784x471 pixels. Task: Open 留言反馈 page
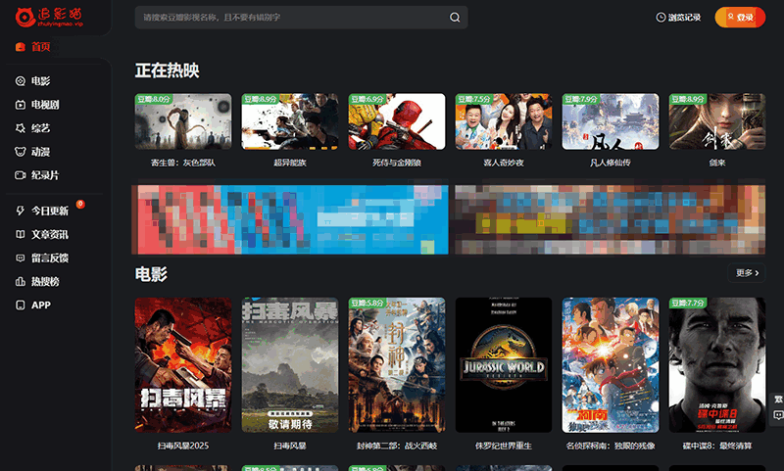tap(50, 259)
